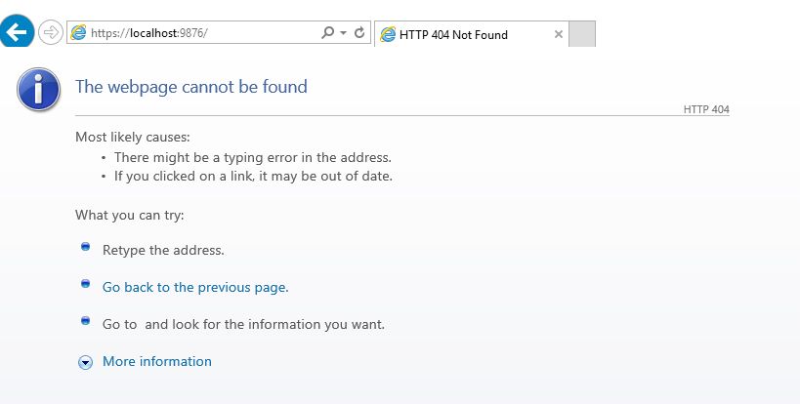Click the grey Forward arrow button
Screen dimensions: 800x404
[51, 32]
